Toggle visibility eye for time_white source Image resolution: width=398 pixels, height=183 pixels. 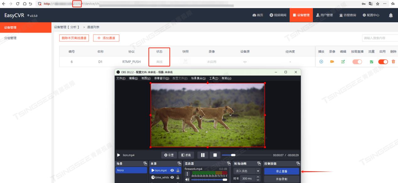(x=172, y=177)
